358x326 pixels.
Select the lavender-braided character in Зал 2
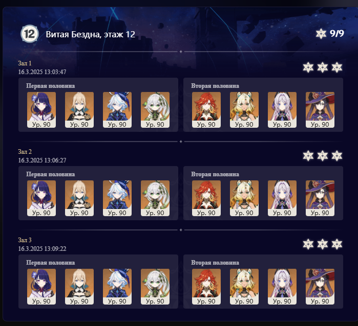click(x=282, y=198)
